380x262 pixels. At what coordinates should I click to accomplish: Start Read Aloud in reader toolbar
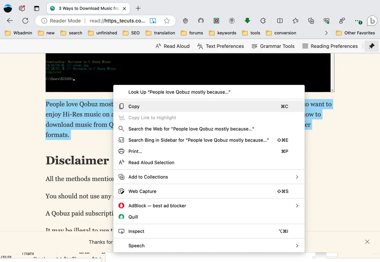tap(172, 46)
